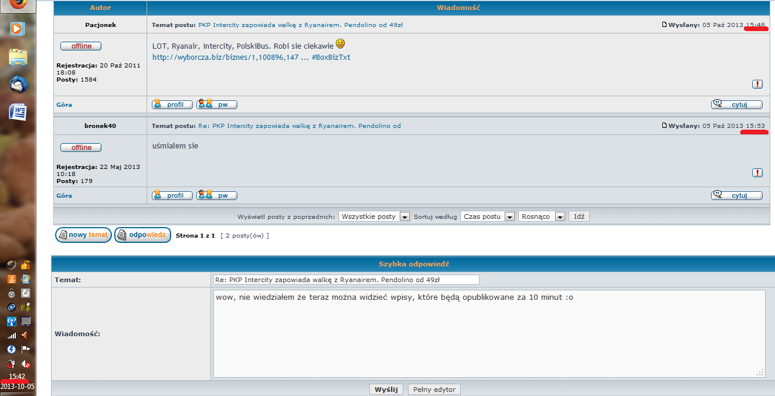Screen dimensions: 775x396
Task: Report bronek40's post with the exclamation icon
Action: tap(757, 172)
